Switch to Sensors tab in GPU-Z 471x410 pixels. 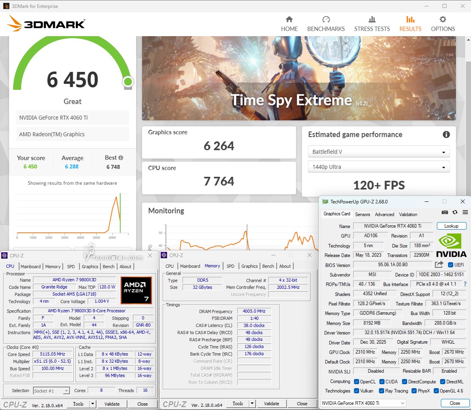click(363, 215)
